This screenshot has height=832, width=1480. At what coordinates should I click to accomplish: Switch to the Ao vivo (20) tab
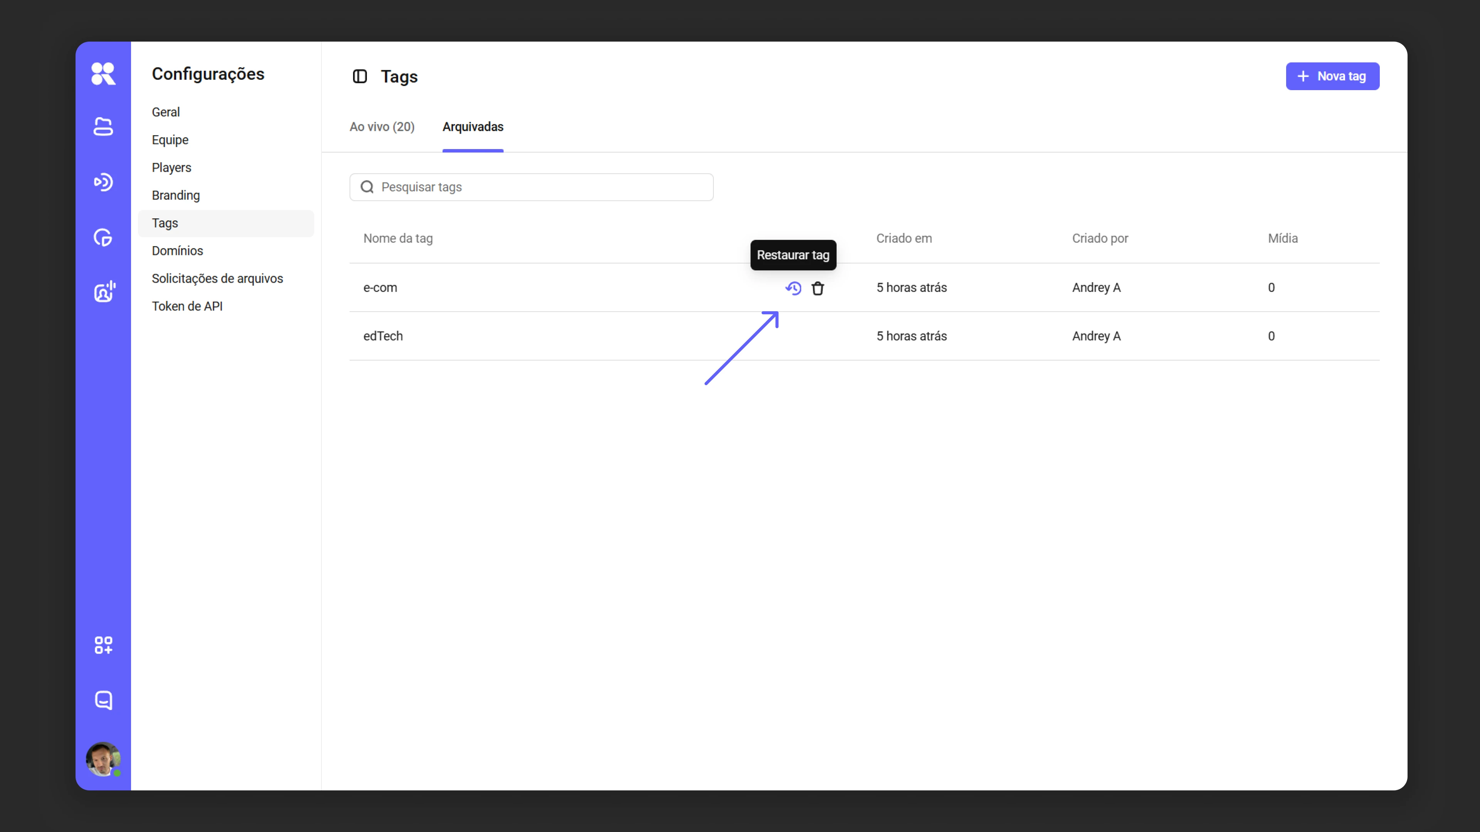pyautogui.click(x=382, y=127)
